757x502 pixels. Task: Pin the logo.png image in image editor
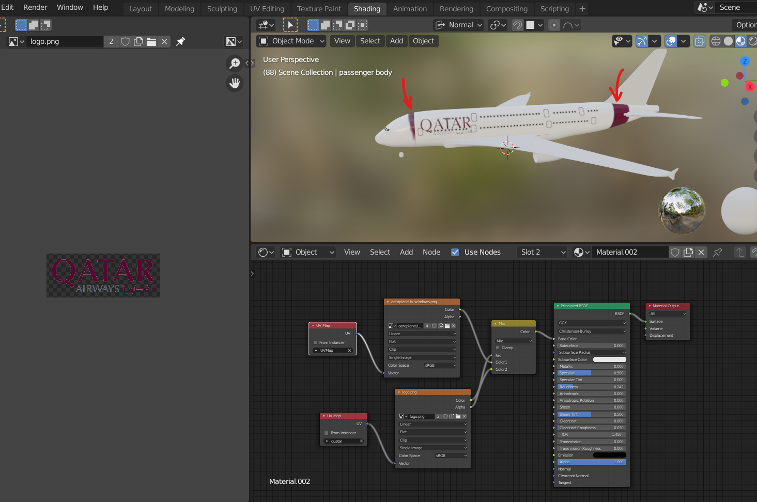pyautogui.click(x=180, y=41)
